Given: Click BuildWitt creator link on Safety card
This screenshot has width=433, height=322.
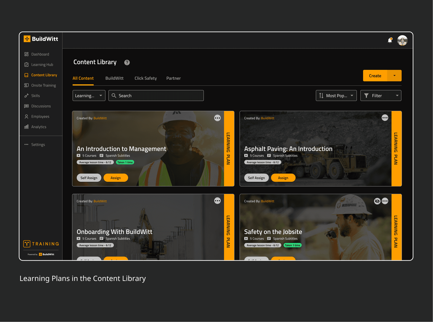Looking at the screenshot, I should tap(268, 201).
